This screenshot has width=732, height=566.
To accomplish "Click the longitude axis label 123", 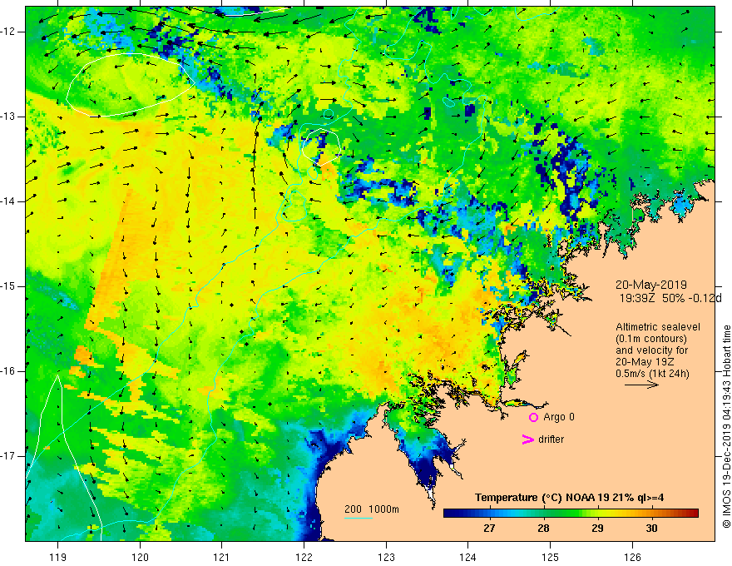I will pyautogui.click(x=386, y=557).
